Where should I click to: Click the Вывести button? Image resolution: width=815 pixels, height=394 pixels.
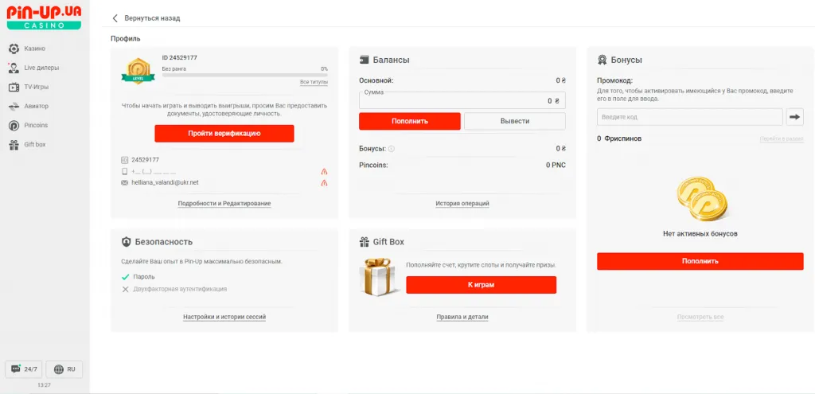click(515, 121)
